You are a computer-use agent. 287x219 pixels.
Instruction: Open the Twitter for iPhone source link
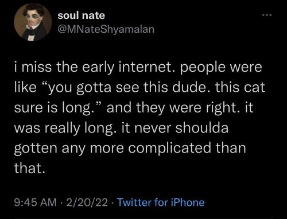(x=161, y=202)
